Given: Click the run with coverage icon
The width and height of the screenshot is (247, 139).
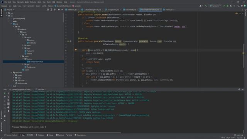Looking at the screenshot, I should (x=231, y=6).
